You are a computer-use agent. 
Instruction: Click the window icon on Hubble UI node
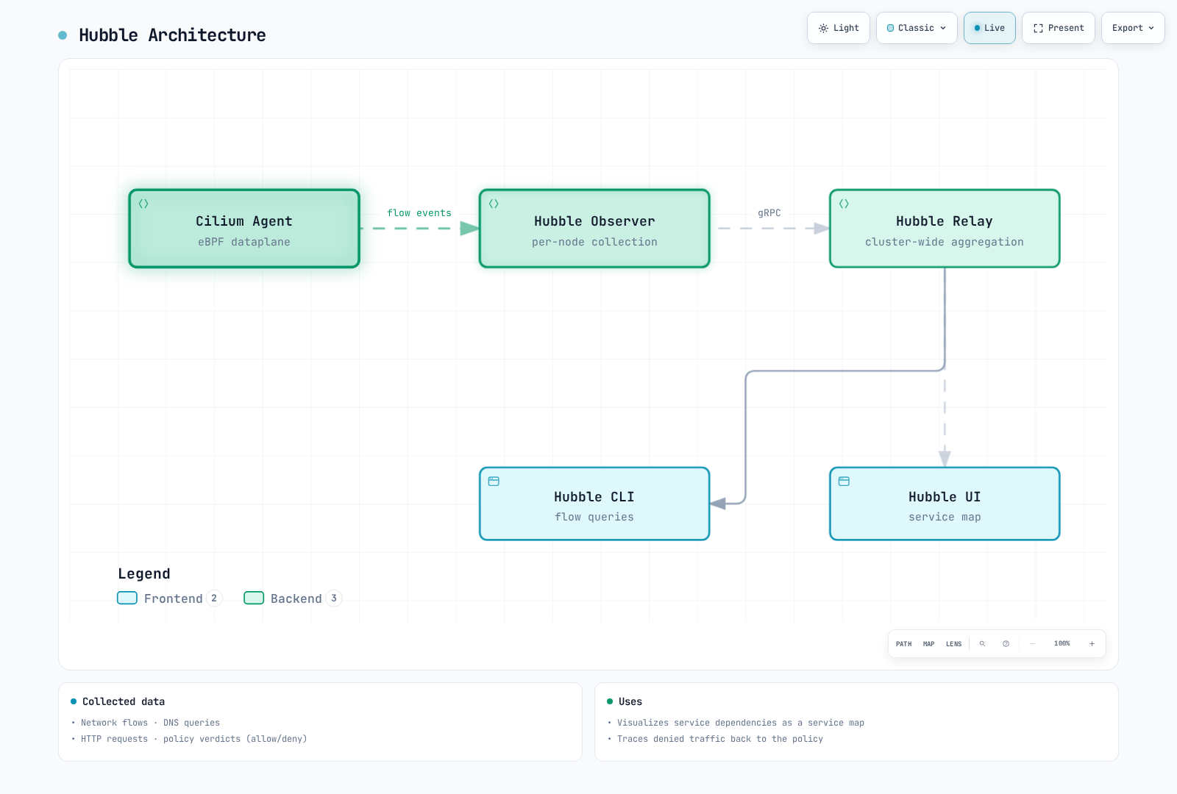pyautogui.click(x=844, y=481)
